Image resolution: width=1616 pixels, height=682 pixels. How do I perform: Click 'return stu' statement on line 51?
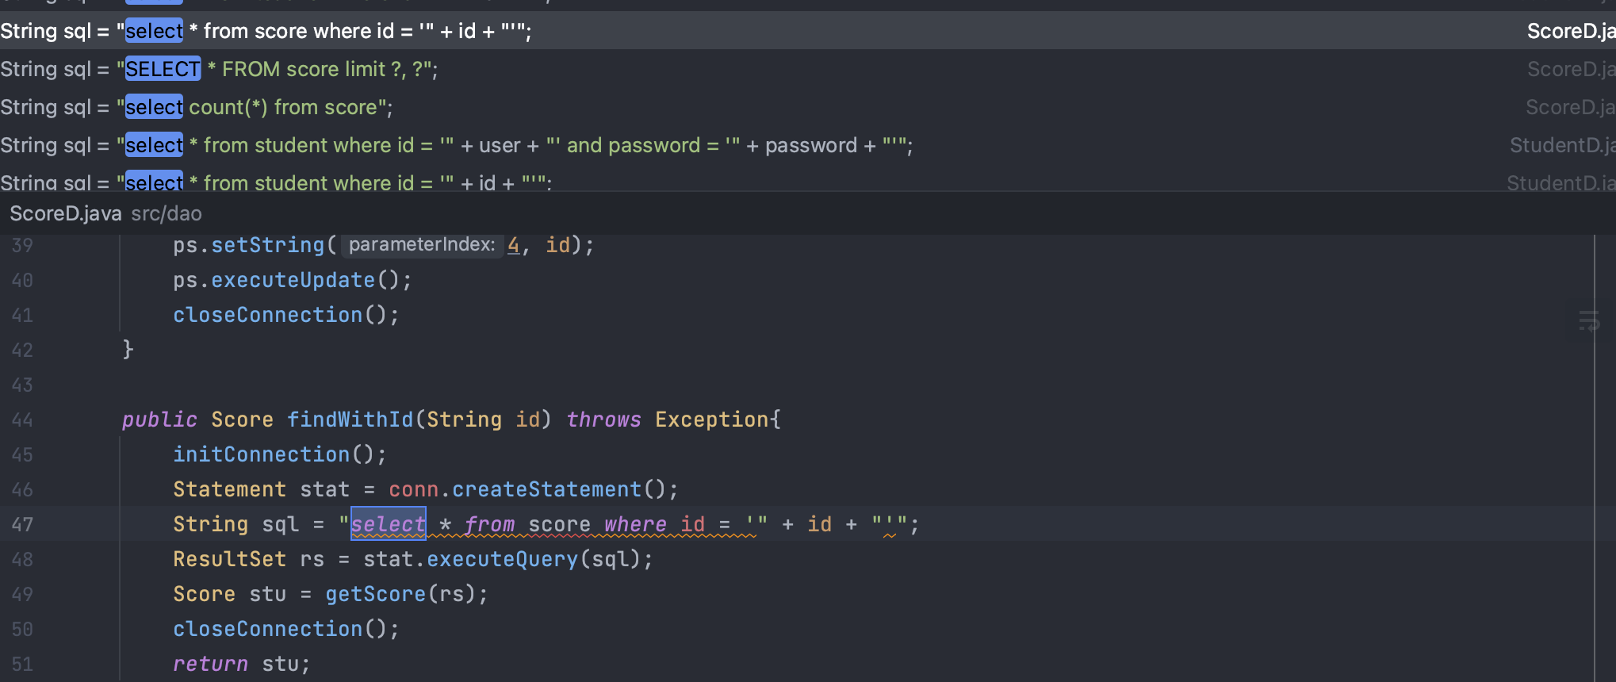coord(241,665)
